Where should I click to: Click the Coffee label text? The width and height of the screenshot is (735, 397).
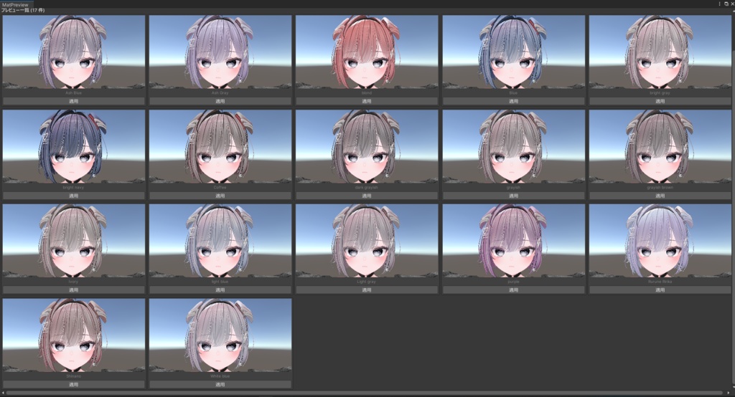(x=220, y=188)
